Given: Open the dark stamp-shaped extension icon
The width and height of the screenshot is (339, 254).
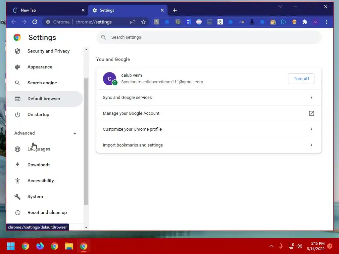Looking at the screenshot, I should click(252, 22).
